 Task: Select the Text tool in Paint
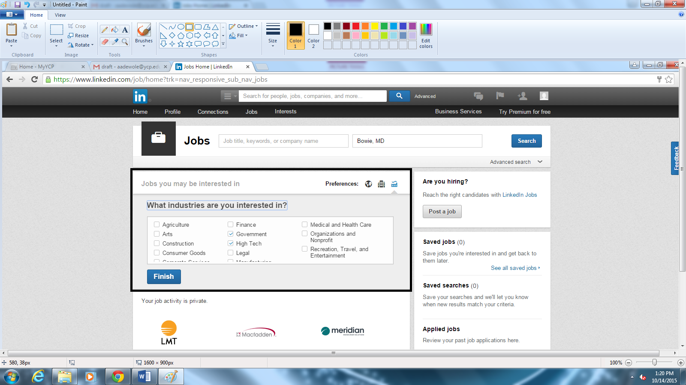click(125, 30)
